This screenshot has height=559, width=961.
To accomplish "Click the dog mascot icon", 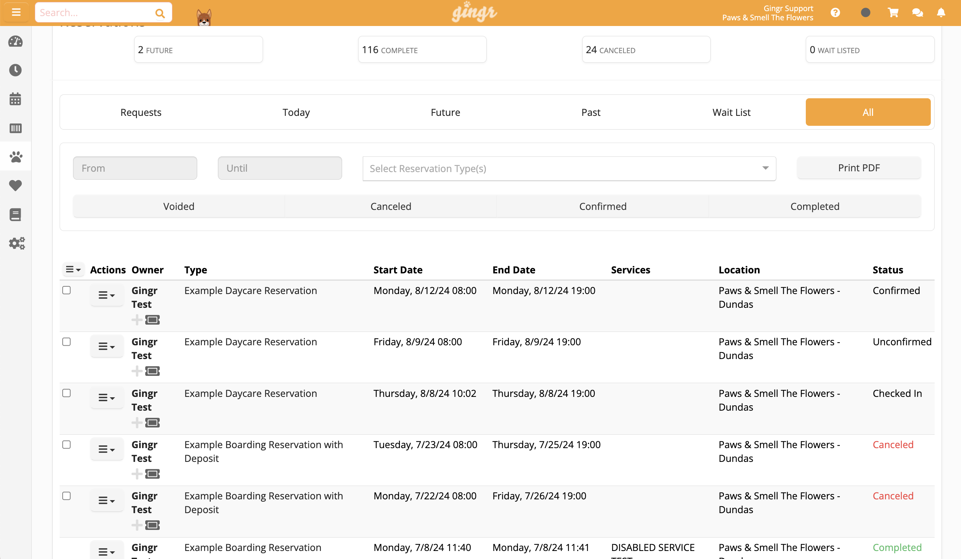I will click(x=204, y=17).
